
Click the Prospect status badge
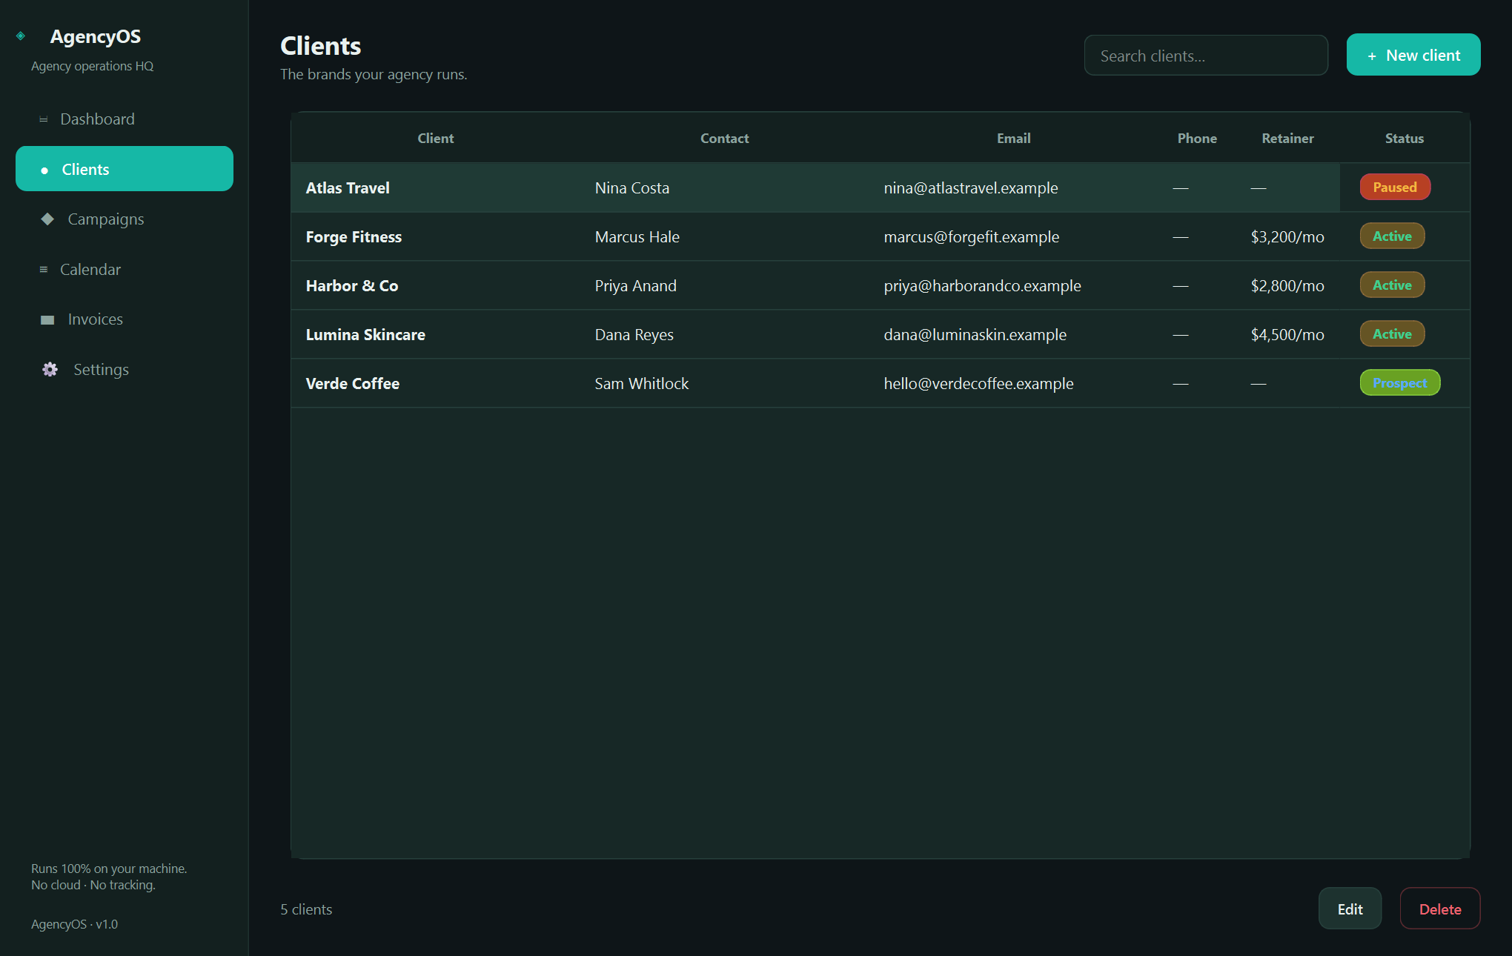pyautogui.click(x=1400, y=383)
